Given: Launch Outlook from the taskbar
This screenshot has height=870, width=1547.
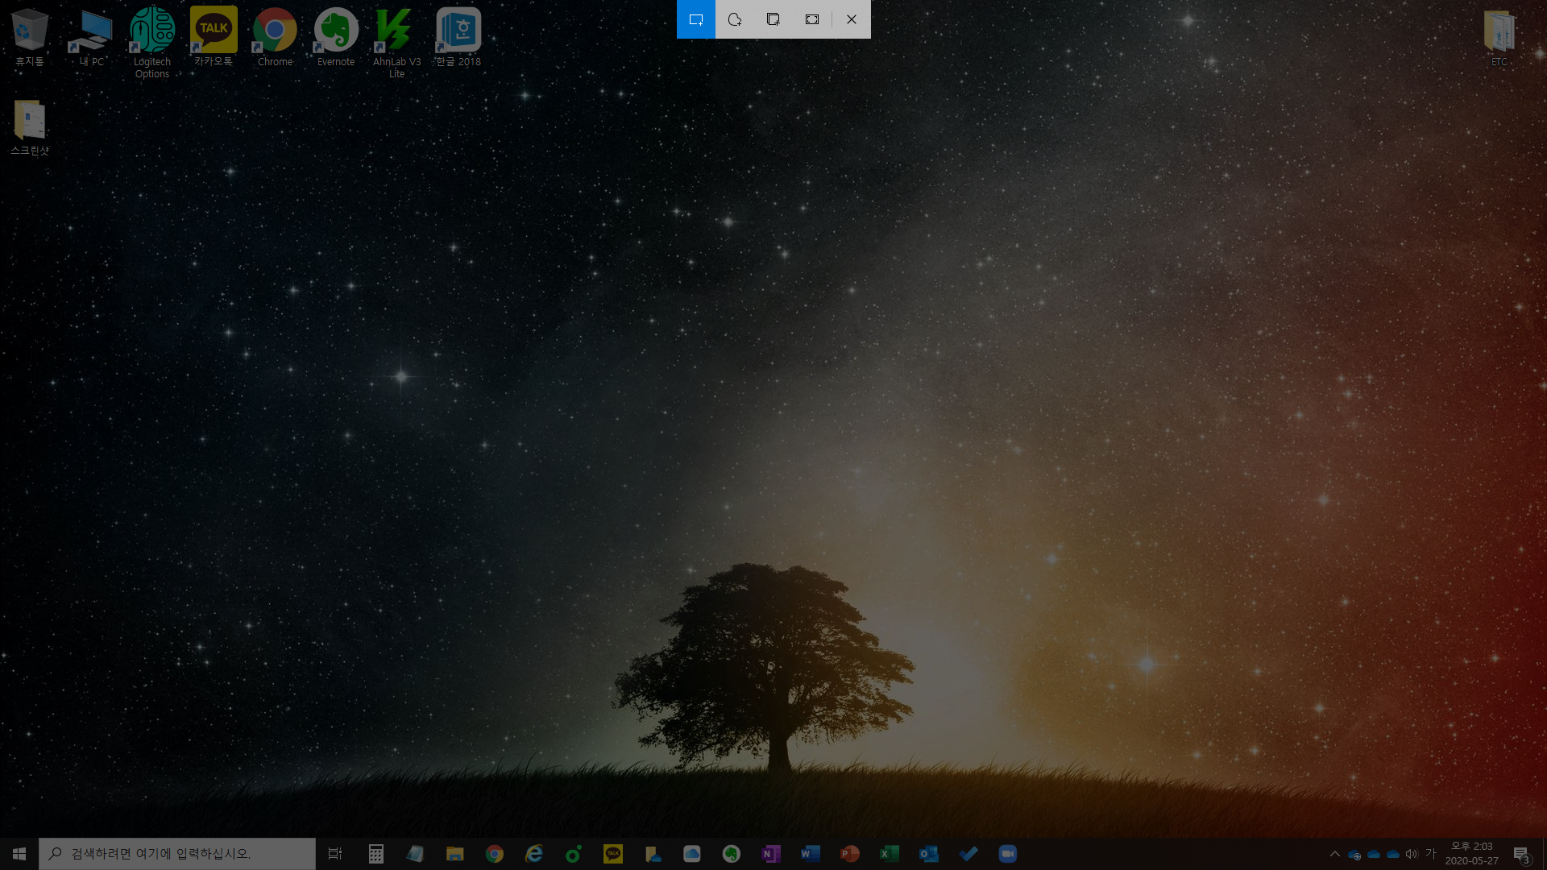Looking at the screenshot, I should click(x=928, y=854).
